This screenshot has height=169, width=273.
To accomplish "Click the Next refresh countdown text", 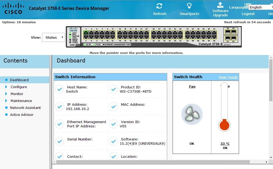I will click(247, 22).
